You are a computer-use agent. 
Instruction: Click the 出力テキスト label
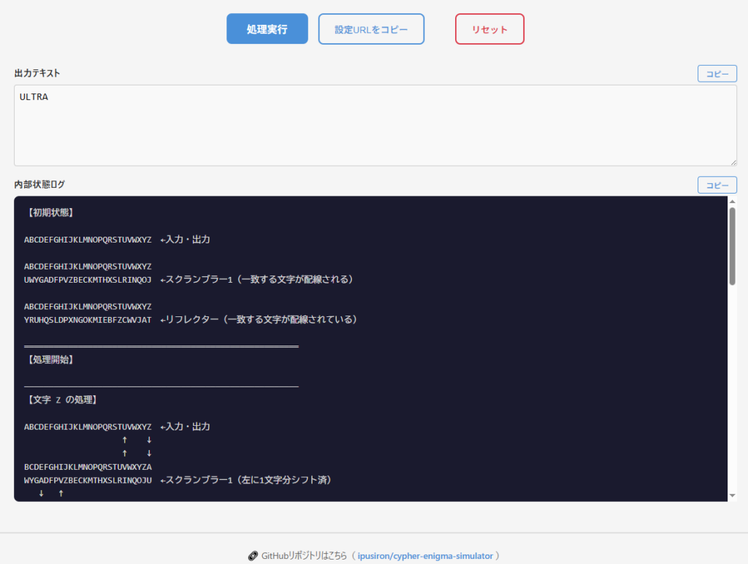[x=37, y=73]
